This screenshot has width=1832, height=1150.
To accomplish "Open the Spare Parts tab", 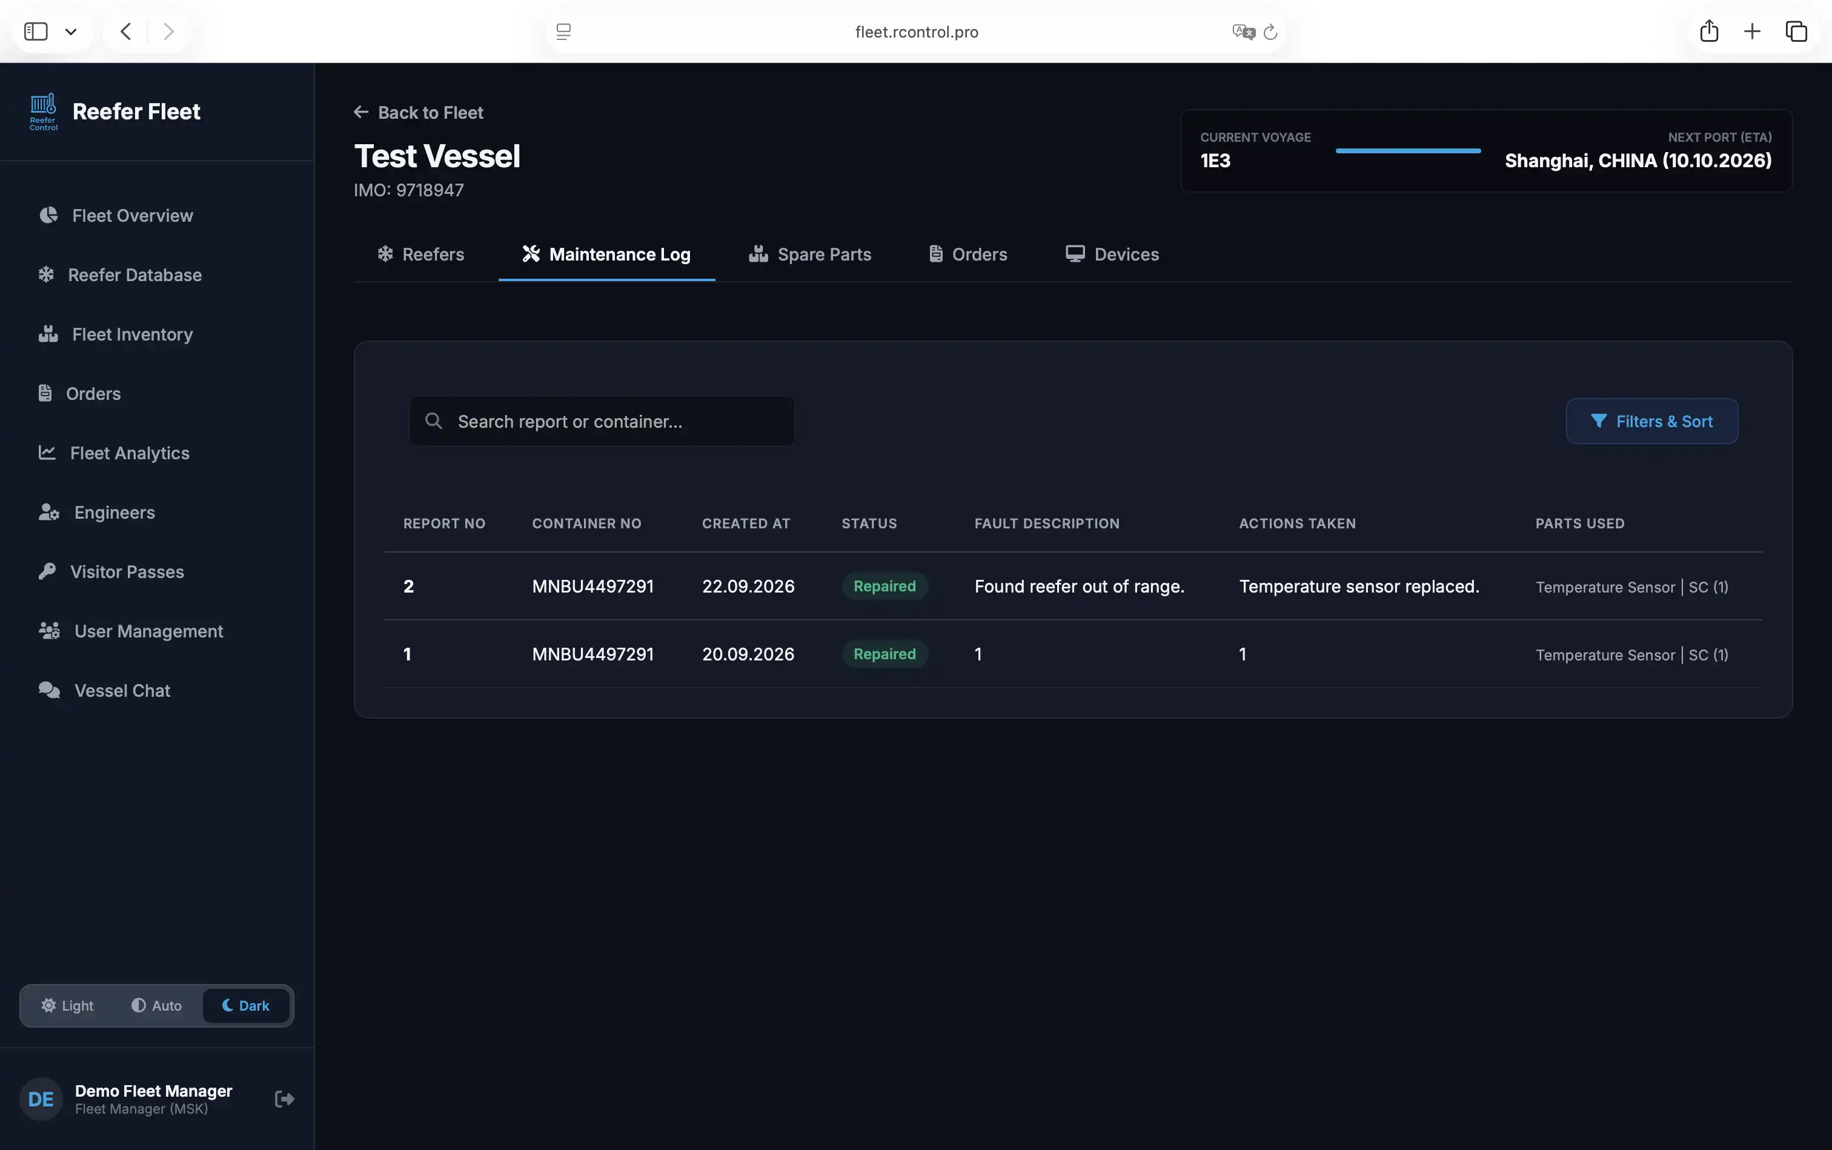I will [x=810, y=254].
